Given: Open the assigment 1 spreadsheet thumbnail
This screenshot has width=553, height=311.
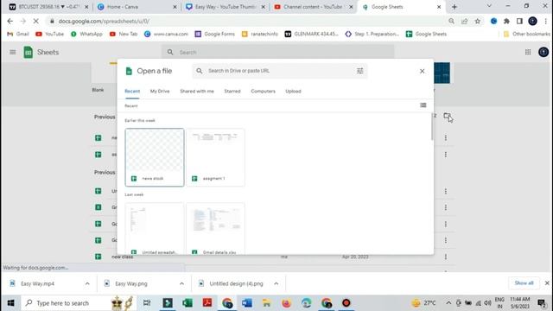Looking at the screenshot, I should [x=215, y=157].
